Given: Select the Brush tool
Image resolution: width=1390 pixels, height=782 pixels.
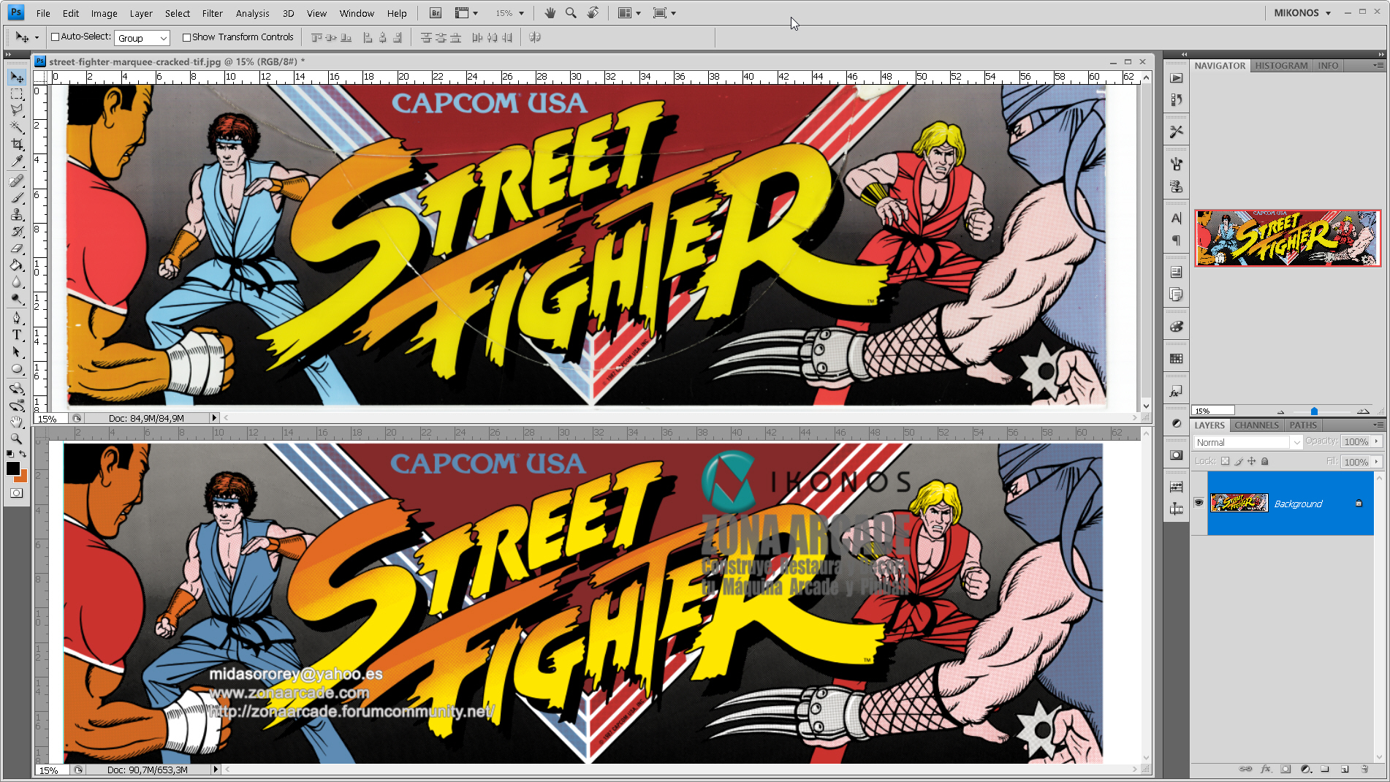Looking at the screenshot, I should (x=17, y=197).
